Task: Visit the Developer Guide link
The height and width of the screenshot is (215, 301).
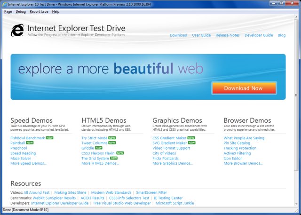Action: (x=259, y=35)
